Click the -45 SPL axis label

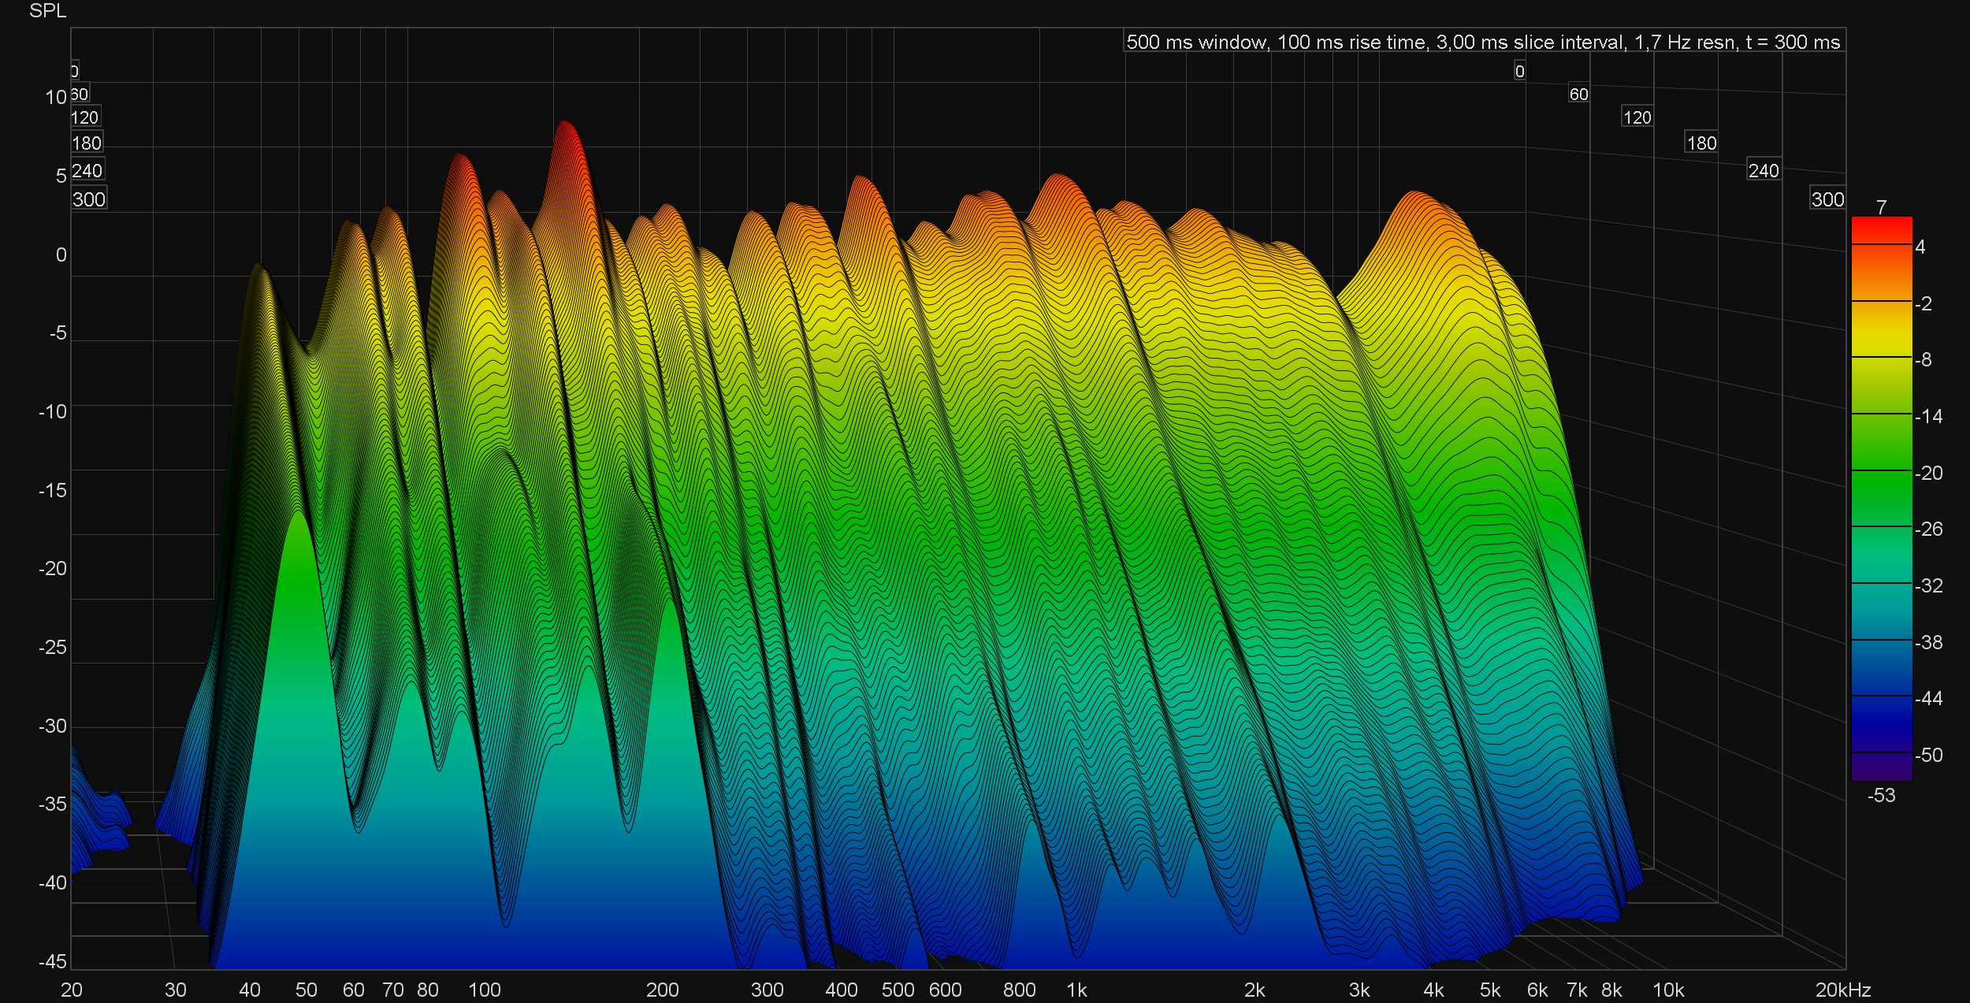pos(53,960)
